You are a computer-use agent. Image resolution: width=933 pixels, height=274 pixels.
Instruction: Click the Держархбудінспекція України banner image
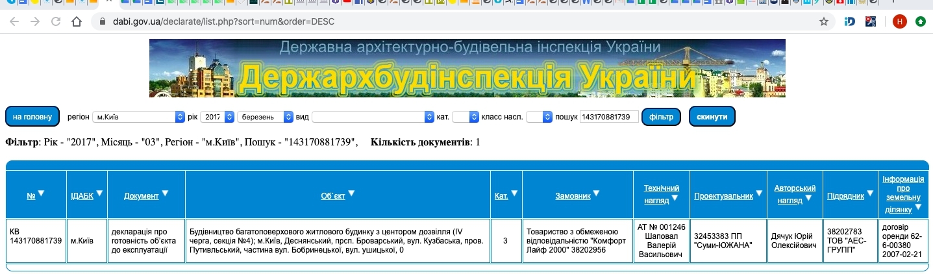point(467,68)
